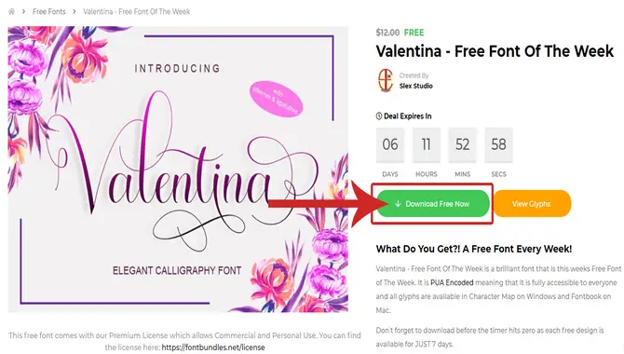Open View Glyphs button
624x354 pixels.
532,203
